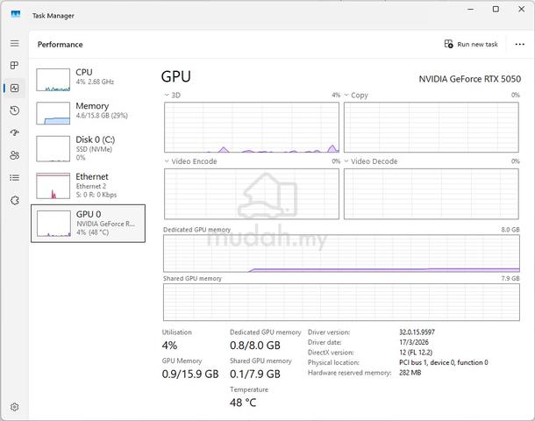Open the Details list page icon
This screenshot has height=421, width=535.
point(14,178)
